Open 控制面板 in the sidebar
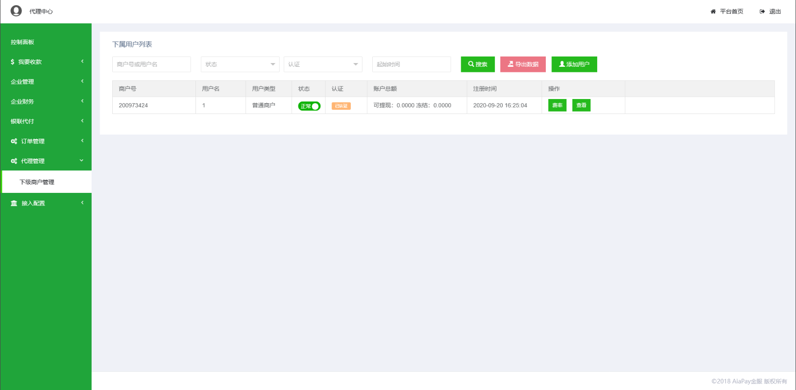Screen dimensions: 796x390 (22, 42)
